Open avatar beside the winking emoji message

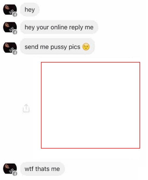click(x=10, y=48)
